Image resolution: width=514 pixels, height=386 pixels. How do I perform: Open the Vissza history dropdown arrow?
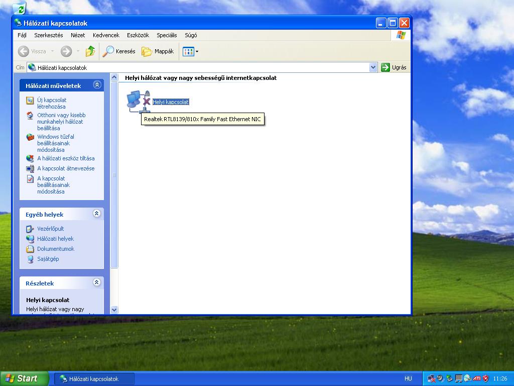click(52, 51)
